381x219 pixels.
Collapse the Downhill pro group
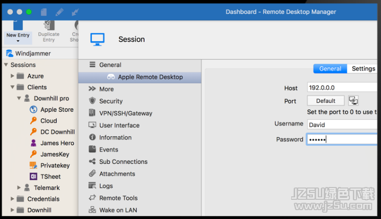(19, 98)
